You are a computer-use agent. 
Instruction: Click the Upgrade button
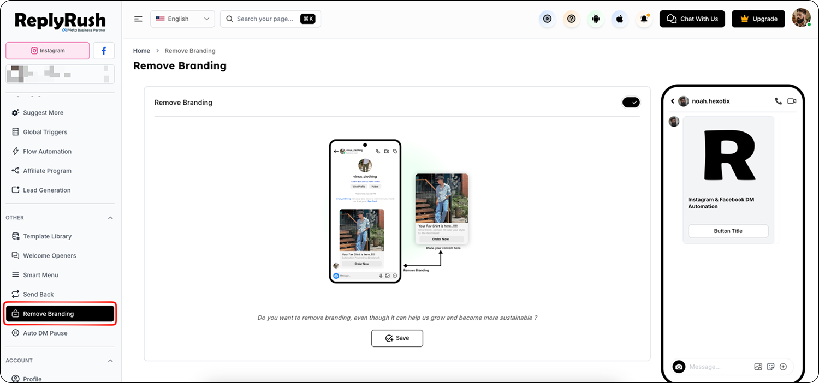pos(758,19)
